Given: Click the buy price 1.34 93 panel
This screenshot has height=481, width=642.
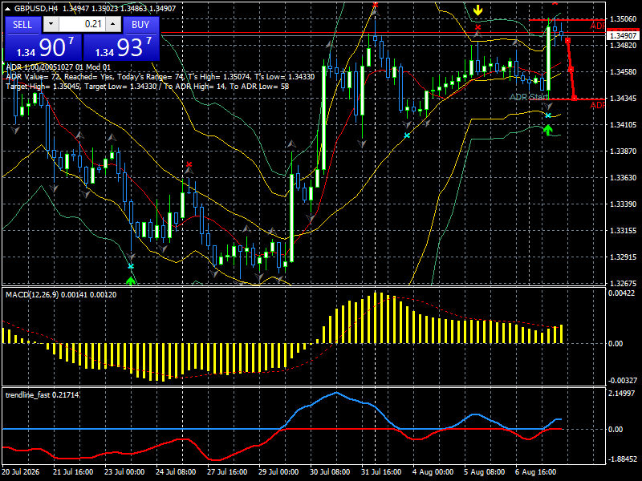Looking at the screenshot, I should (x=121, y=47).
